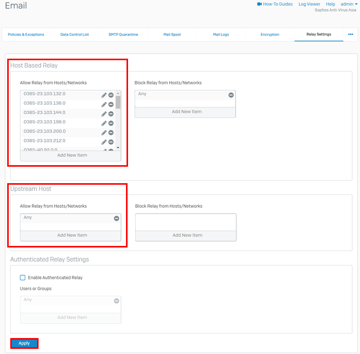This screenshot has width=360, height=354.
Task: Delete O365-23.103.198.0 from allow list
Action: tap(111, 123)
